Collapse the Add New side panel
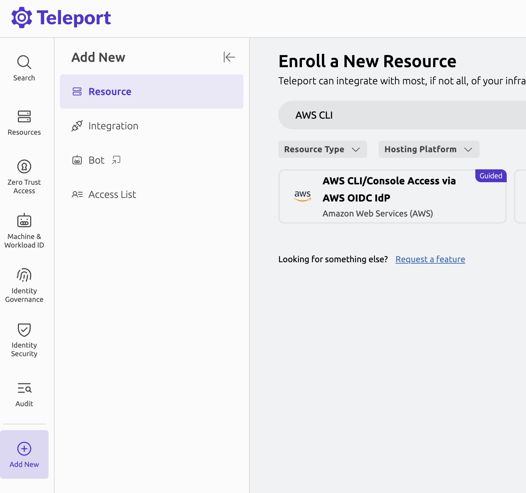This screenshot has height=493, width=526. [229, 57]
